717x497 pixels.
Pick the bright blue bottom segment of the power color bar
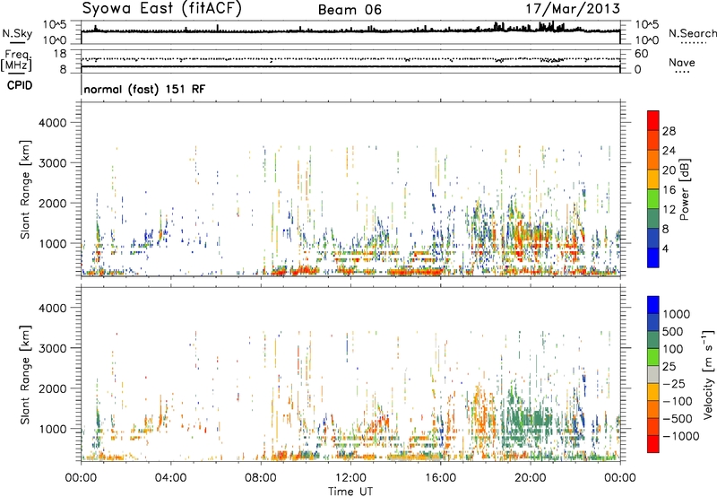coord(653,257)
